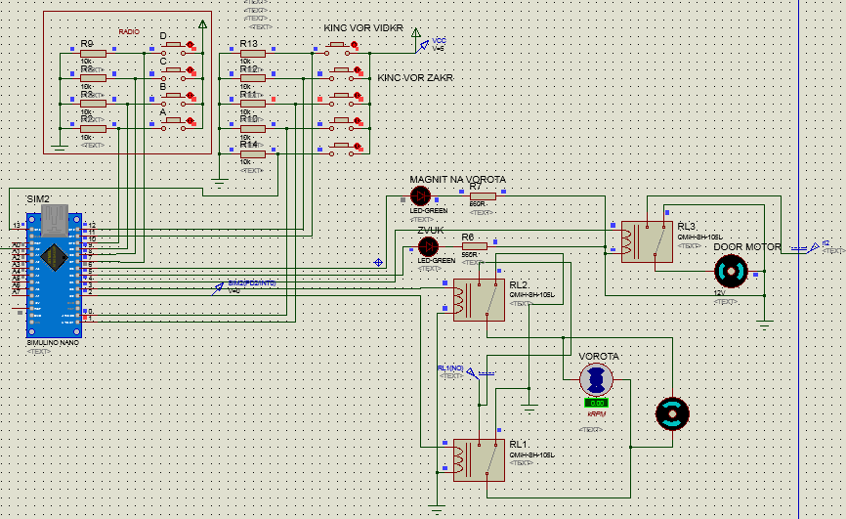Image resolution: width=846 pixels, height=519 pixels.
Task: Select relay RL3 component
Action: [647, 242]
